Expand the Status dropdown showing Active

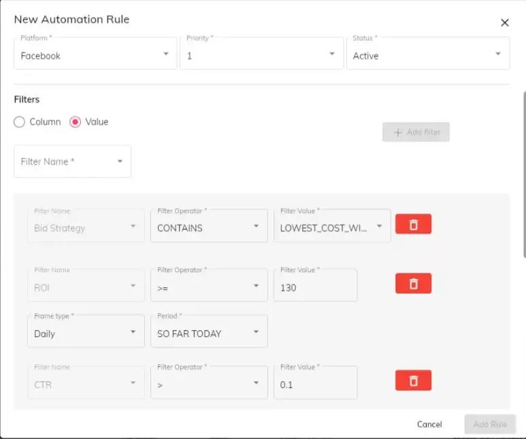[427, 55]
